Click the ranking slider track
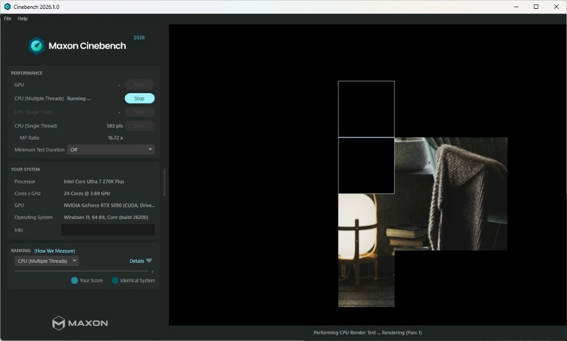This screenshot has width=567, height=341. coord(82,271)
